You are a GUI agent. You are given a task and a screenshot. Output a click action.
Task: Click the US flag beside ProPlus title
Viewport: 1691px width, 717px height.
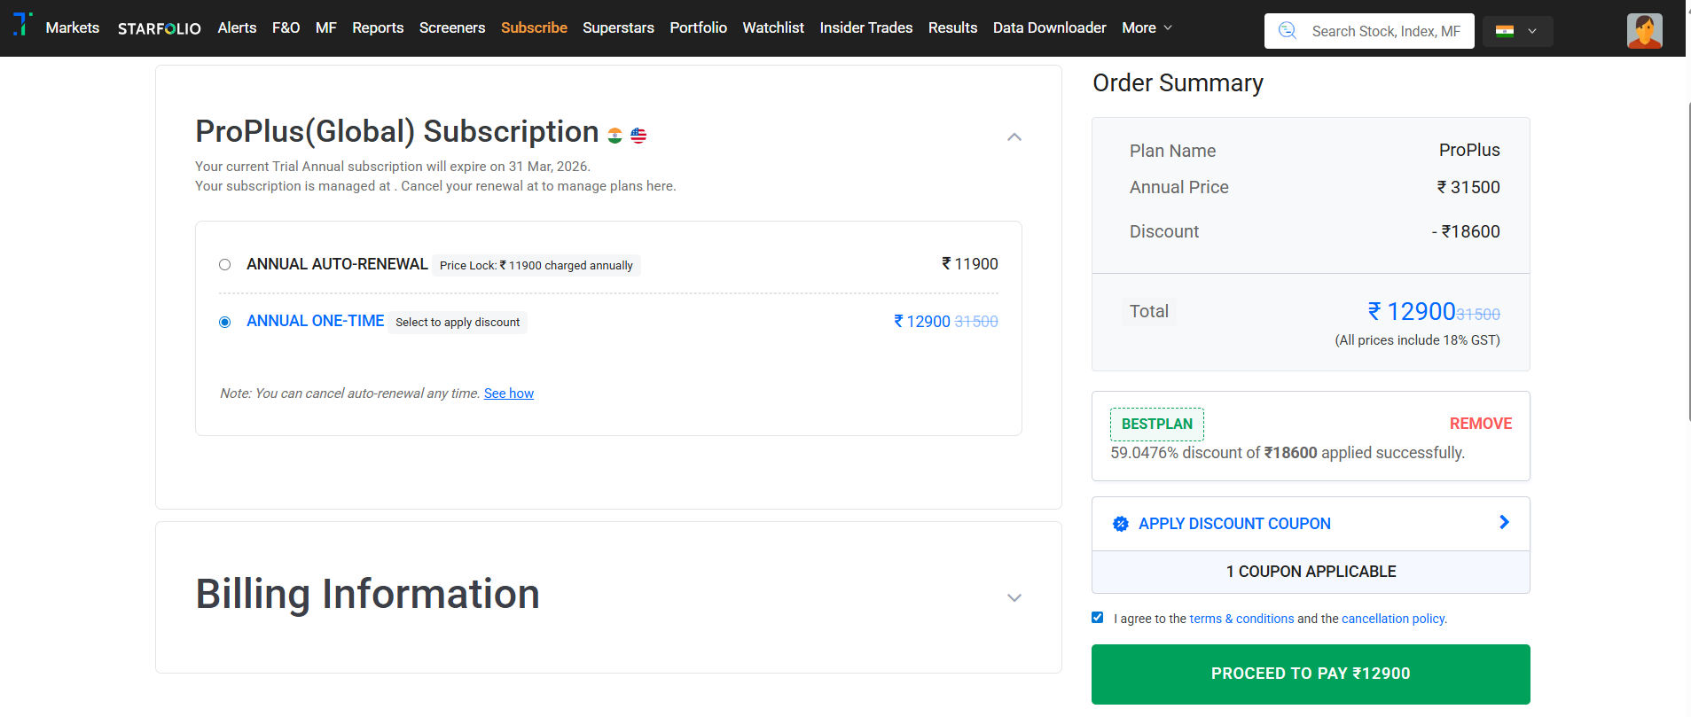click(638, 136)
